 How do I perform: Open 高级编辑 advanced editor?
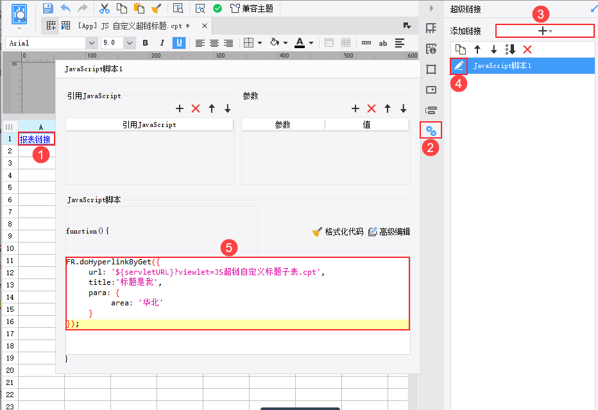tap(389, 232)
